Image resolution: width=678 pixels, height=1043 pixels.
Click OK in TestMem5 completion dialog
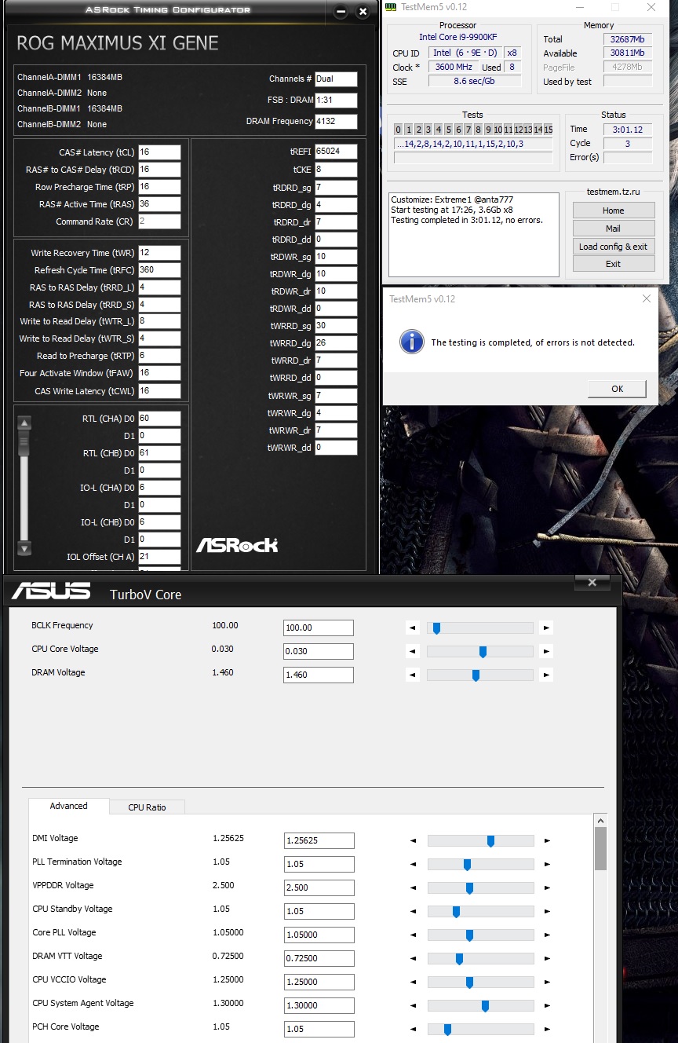point(617,389)
